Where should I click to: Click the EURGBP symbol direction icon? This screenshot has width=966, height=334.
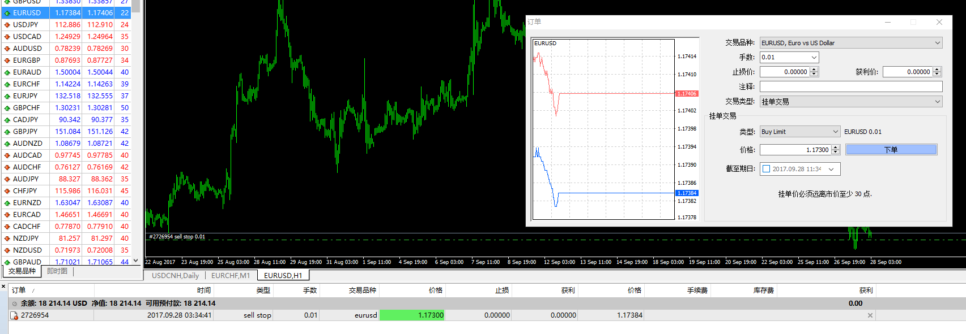pos(7,60)
